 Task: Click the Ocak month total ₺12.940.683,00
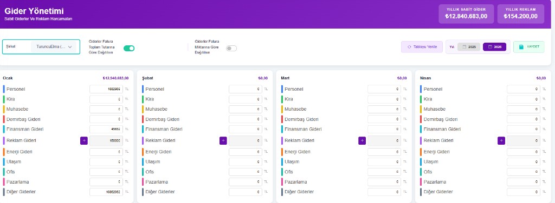(x=116, y=78)
